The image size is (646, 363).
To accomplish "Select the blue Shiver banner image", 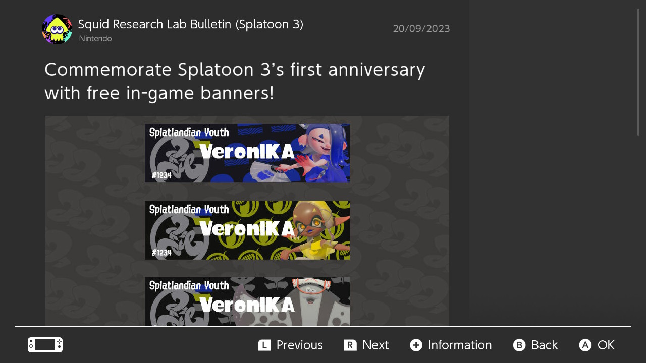I will pyautogui.click(x=247, y=153).
